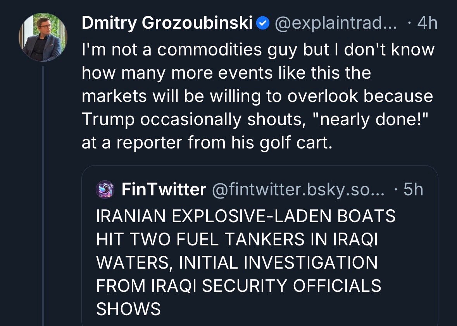Click "WATERS, INITIAL INVESTIGATION" text line
This screenshot has height=326, width=457.
pos(236,262)
